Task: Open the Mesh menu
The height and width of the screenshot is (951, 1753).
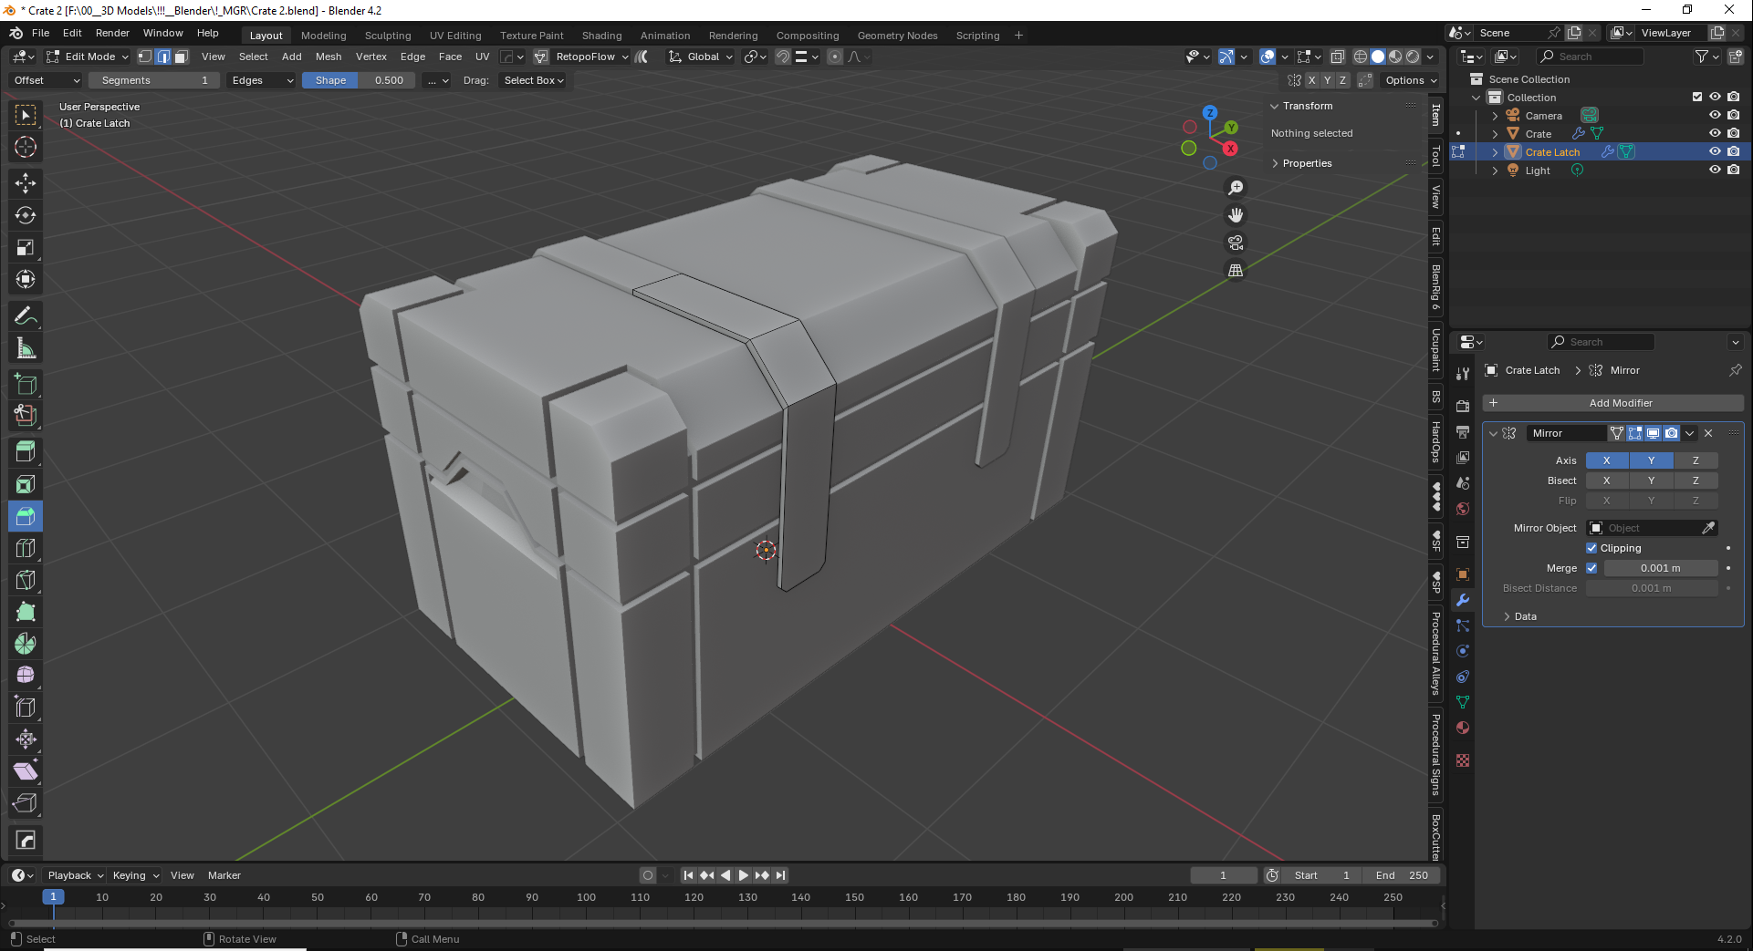Action: point(328,57)
